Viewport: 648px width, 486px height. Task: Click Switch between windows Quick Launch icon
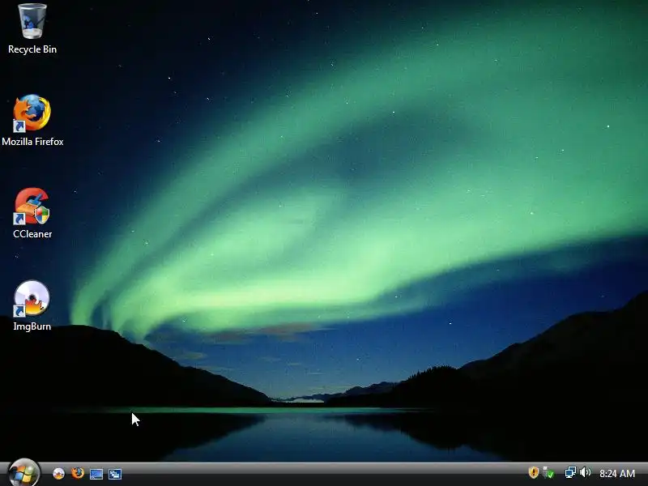(x=115, y=474)
